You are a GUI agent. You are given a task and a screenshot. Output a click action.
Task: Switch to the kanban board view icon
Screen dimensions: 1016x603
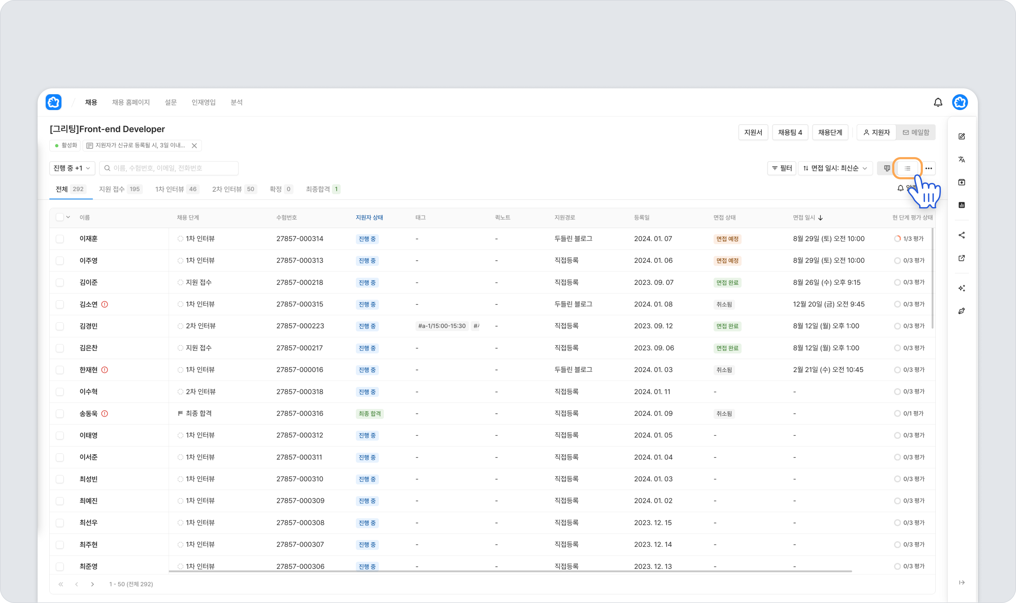tap(887, 168)
